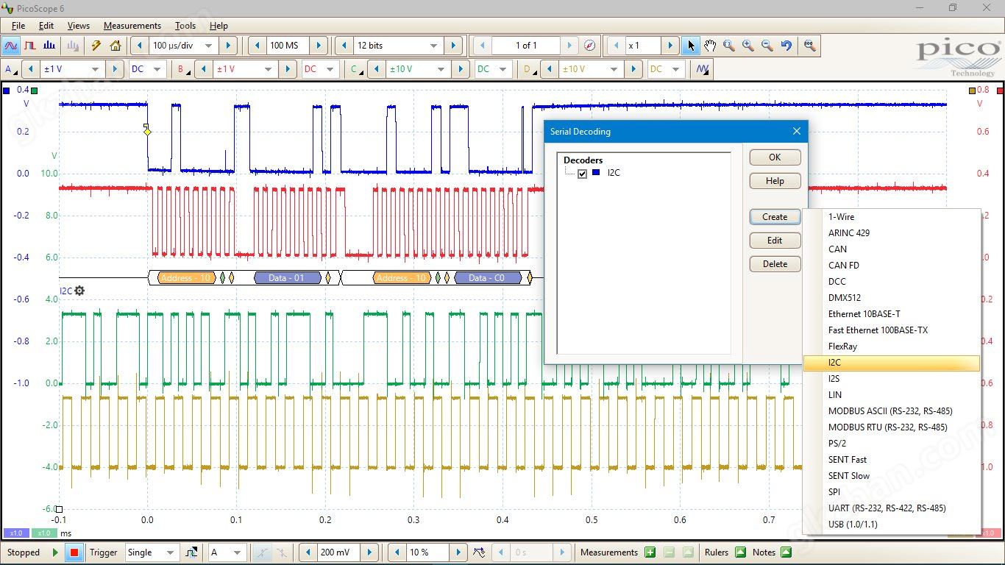Click the Rulers legend icon

740,552
